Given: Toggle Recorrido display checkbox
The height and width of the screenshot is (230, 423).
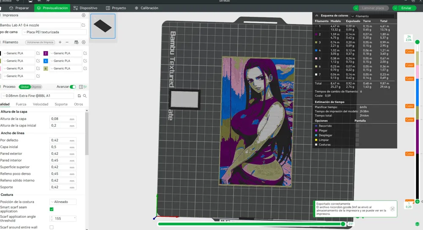Looking at the screenshot, I should tap(357, 126).
